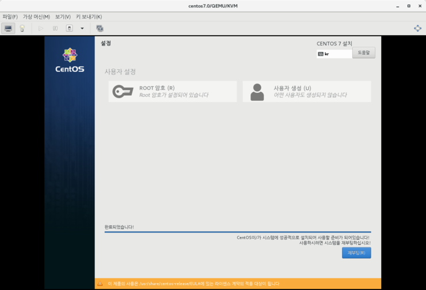This screenshot has width=426, height=290.
Task: Click the user silhouette icon
Action: click(x=257, y=92)
